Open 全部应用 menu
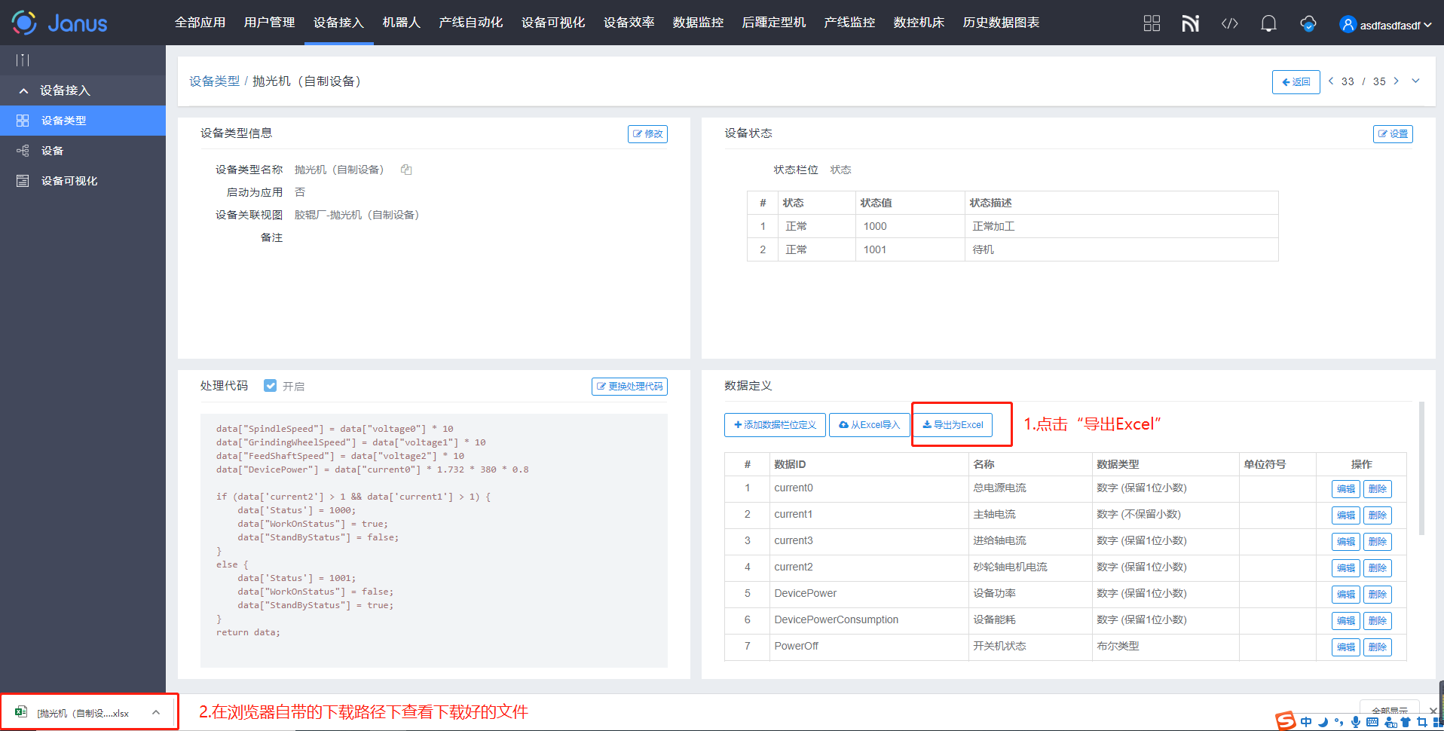This screenshot has width=1444, height=731. (200, 23)
